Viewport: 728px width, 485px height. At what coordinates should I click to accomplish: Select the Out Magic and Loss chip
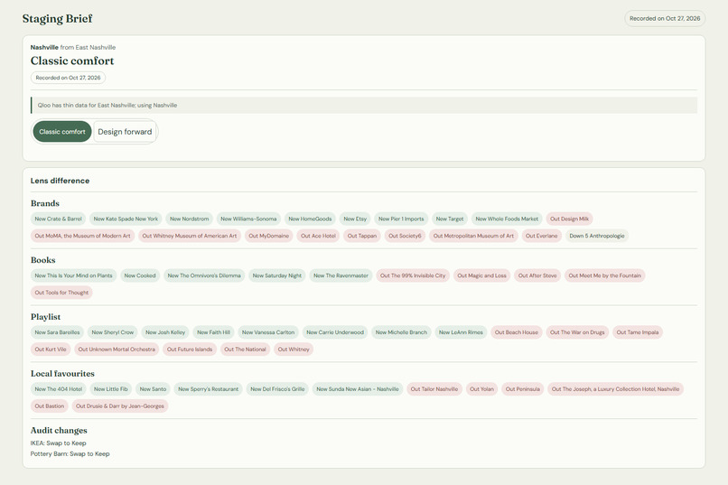(482, 275)
